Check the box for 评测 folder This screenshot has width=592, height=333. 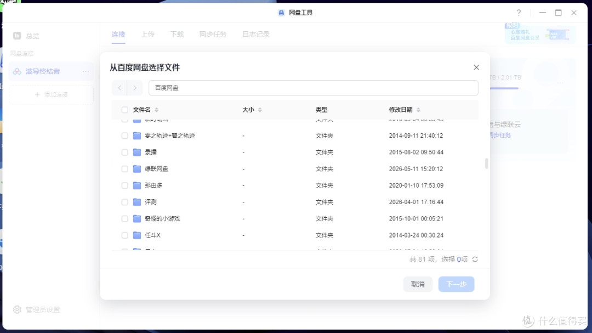(x=124, y=202)
